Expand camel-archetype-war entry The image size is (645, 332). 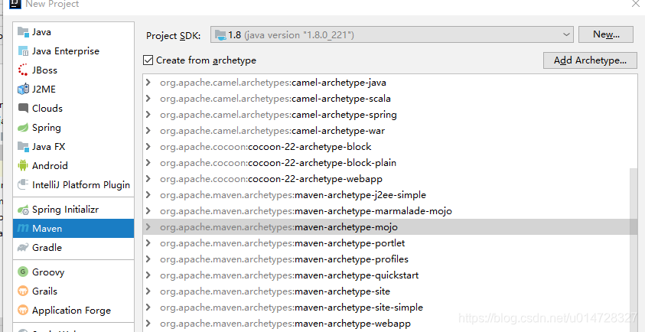pos(148,130)
